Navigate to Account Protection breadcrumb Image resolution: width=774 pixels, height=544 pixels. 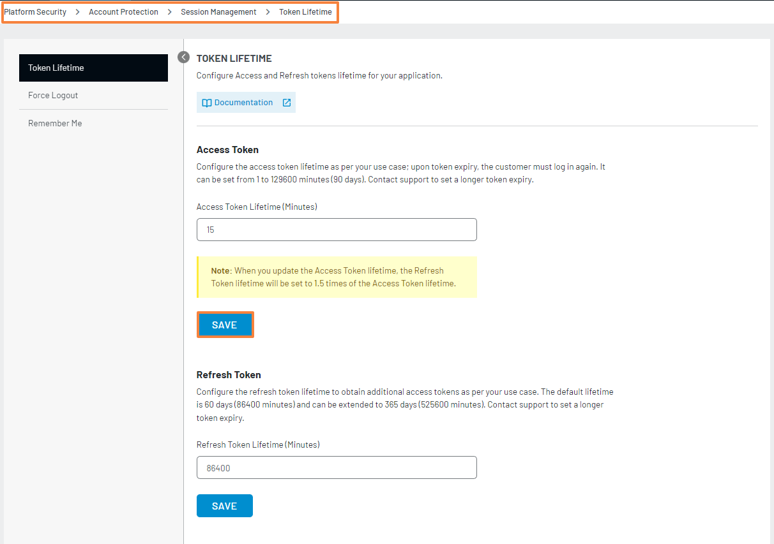tap(123, 12)
